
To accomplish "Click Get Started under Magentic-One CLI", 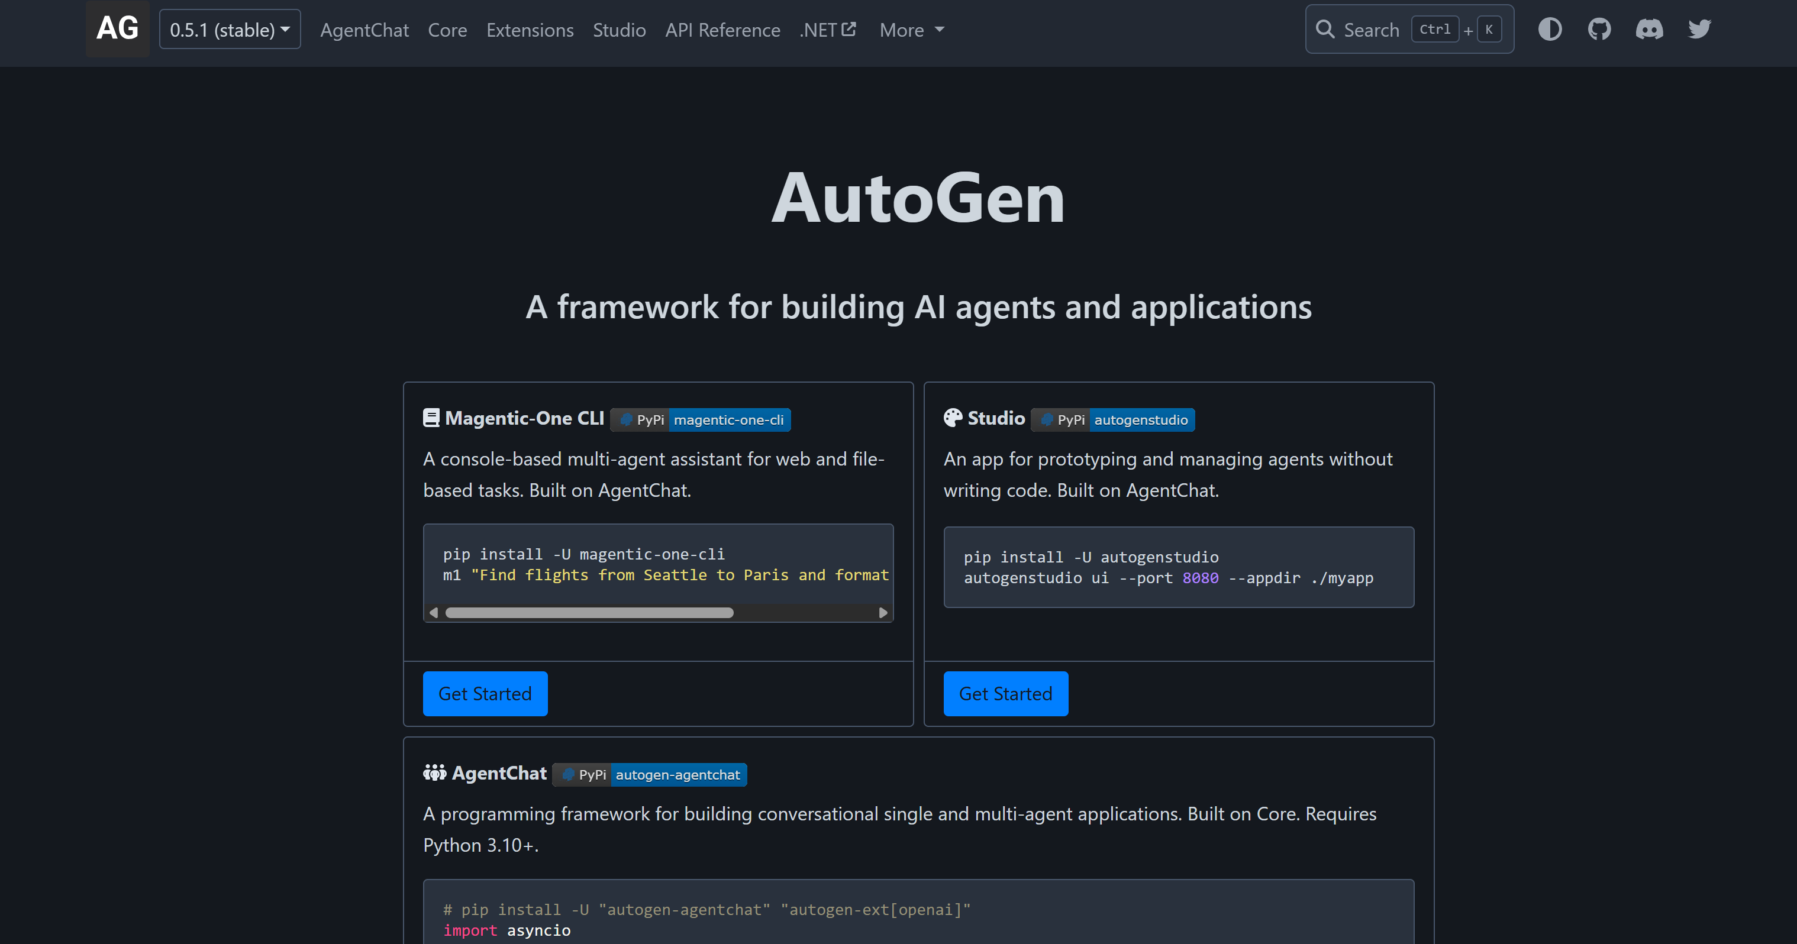I will pos(485,694).
